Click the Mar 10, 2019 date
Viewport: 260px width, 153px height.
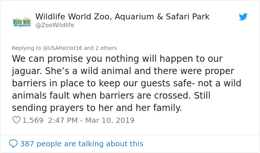110,120
